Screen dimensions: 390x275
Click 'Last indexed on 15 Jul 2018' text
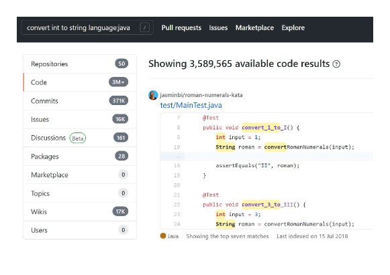click(x=312, y=236)
